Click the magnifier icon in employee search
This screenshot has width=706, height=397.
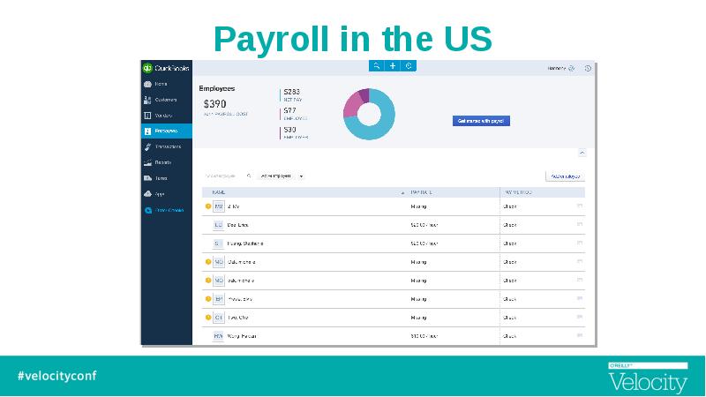pos(249,176)
